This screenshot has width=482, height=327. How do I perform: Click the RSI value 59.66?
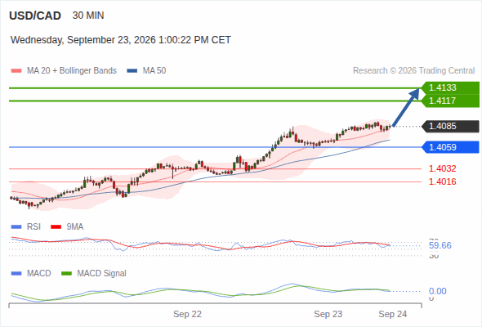[x=440, y=245]
